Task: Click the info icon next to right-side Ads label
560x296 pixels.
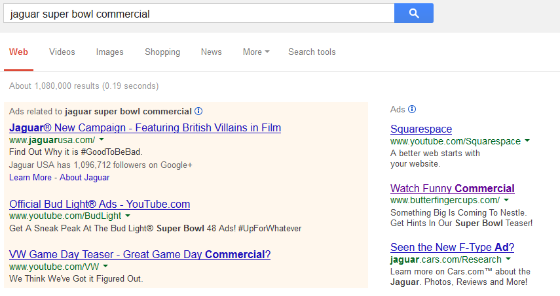Action: point(412,109)
